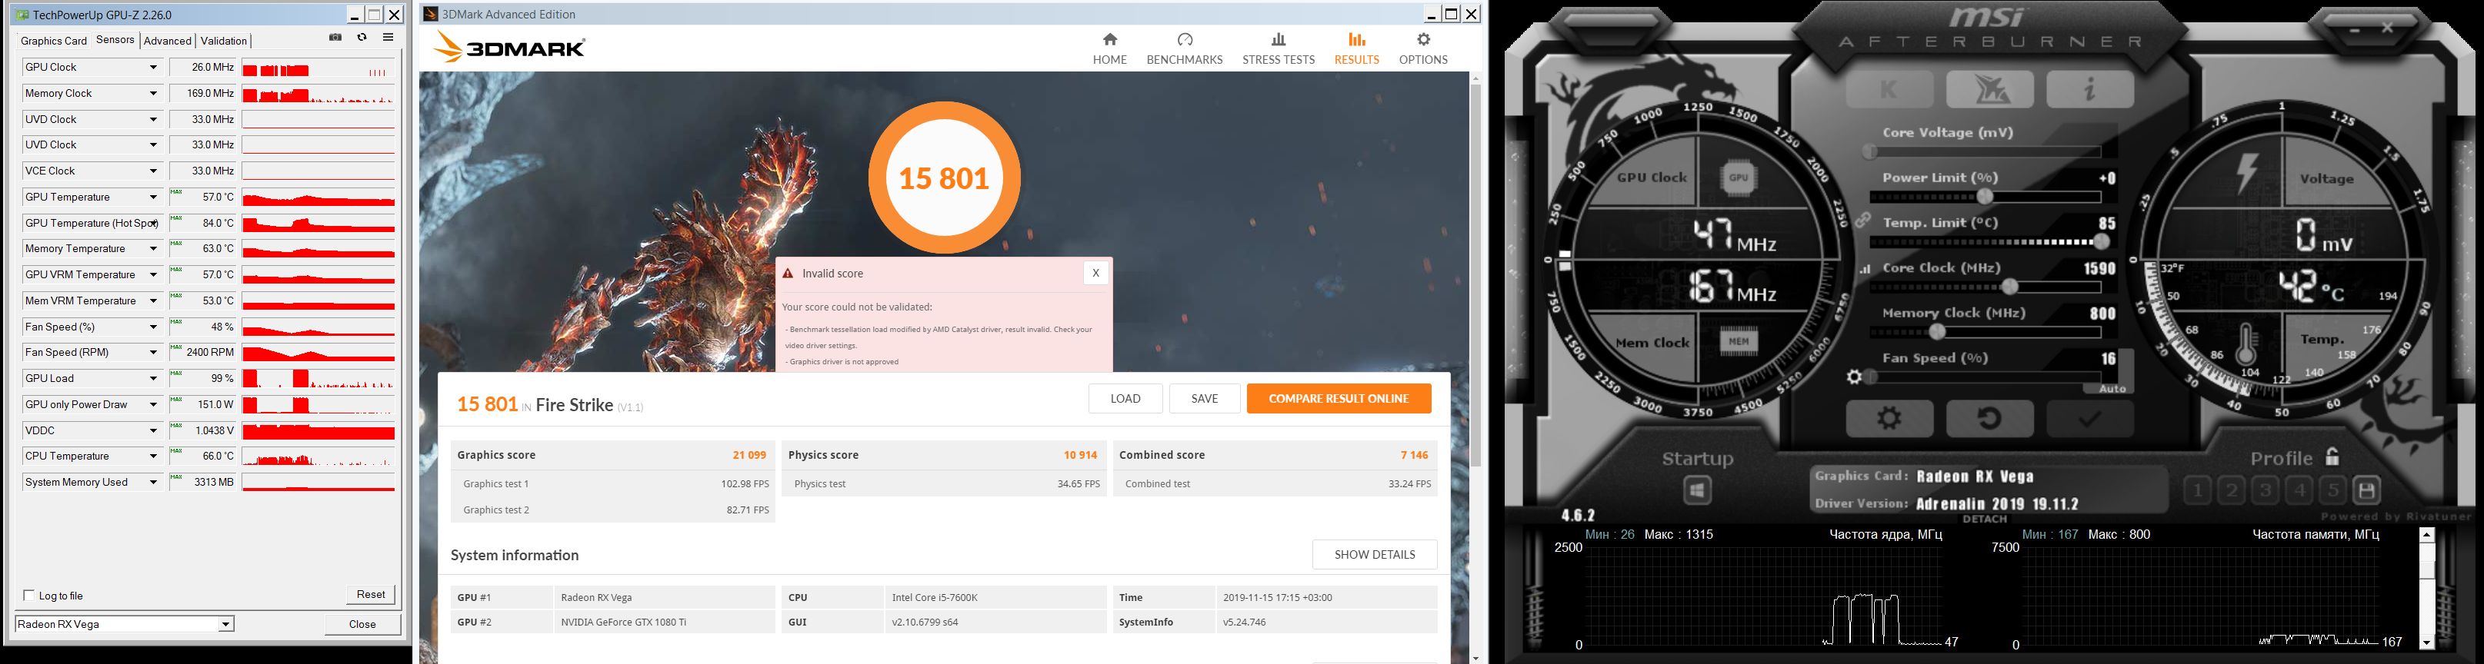Click DETACH in Afterburner
2484x664 pixels.
tap(1985, 520)
